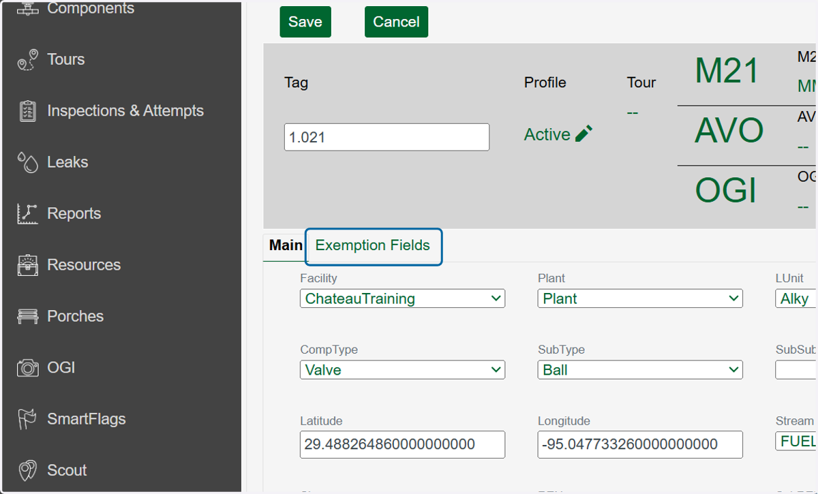Click the Scout location icon
The width and height of the screenshot is (818, 494).
coord(27,470)
